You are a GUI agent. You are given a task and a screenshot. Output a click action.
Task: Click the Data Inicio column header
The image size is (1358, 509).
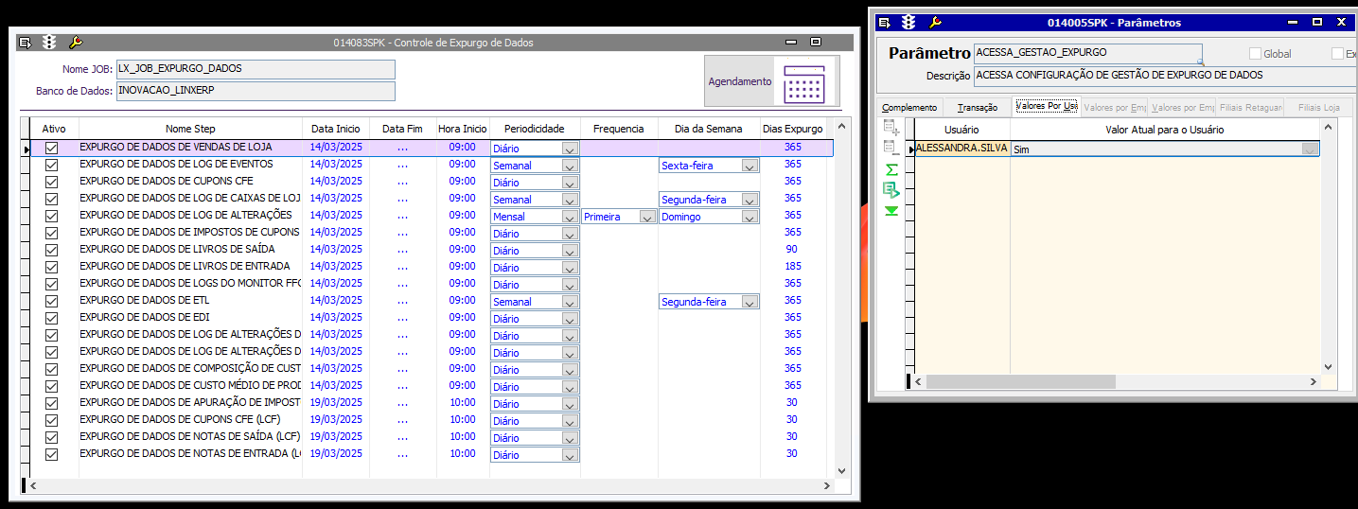tap(336, 129)
